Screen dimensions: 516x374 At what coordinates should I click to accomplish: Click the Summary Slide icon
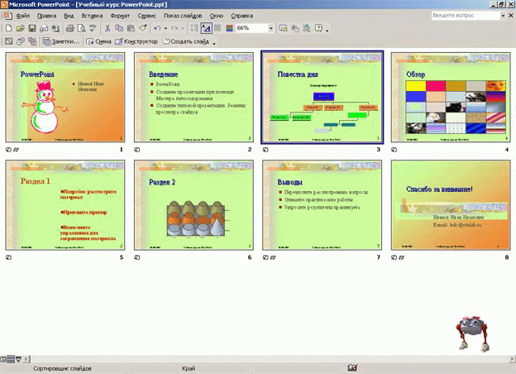pyautogui.click(x=32, y=41)
